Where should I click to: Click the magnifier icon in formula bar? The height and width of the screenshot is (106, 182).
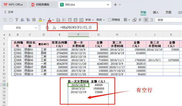[x=47, y=28]
